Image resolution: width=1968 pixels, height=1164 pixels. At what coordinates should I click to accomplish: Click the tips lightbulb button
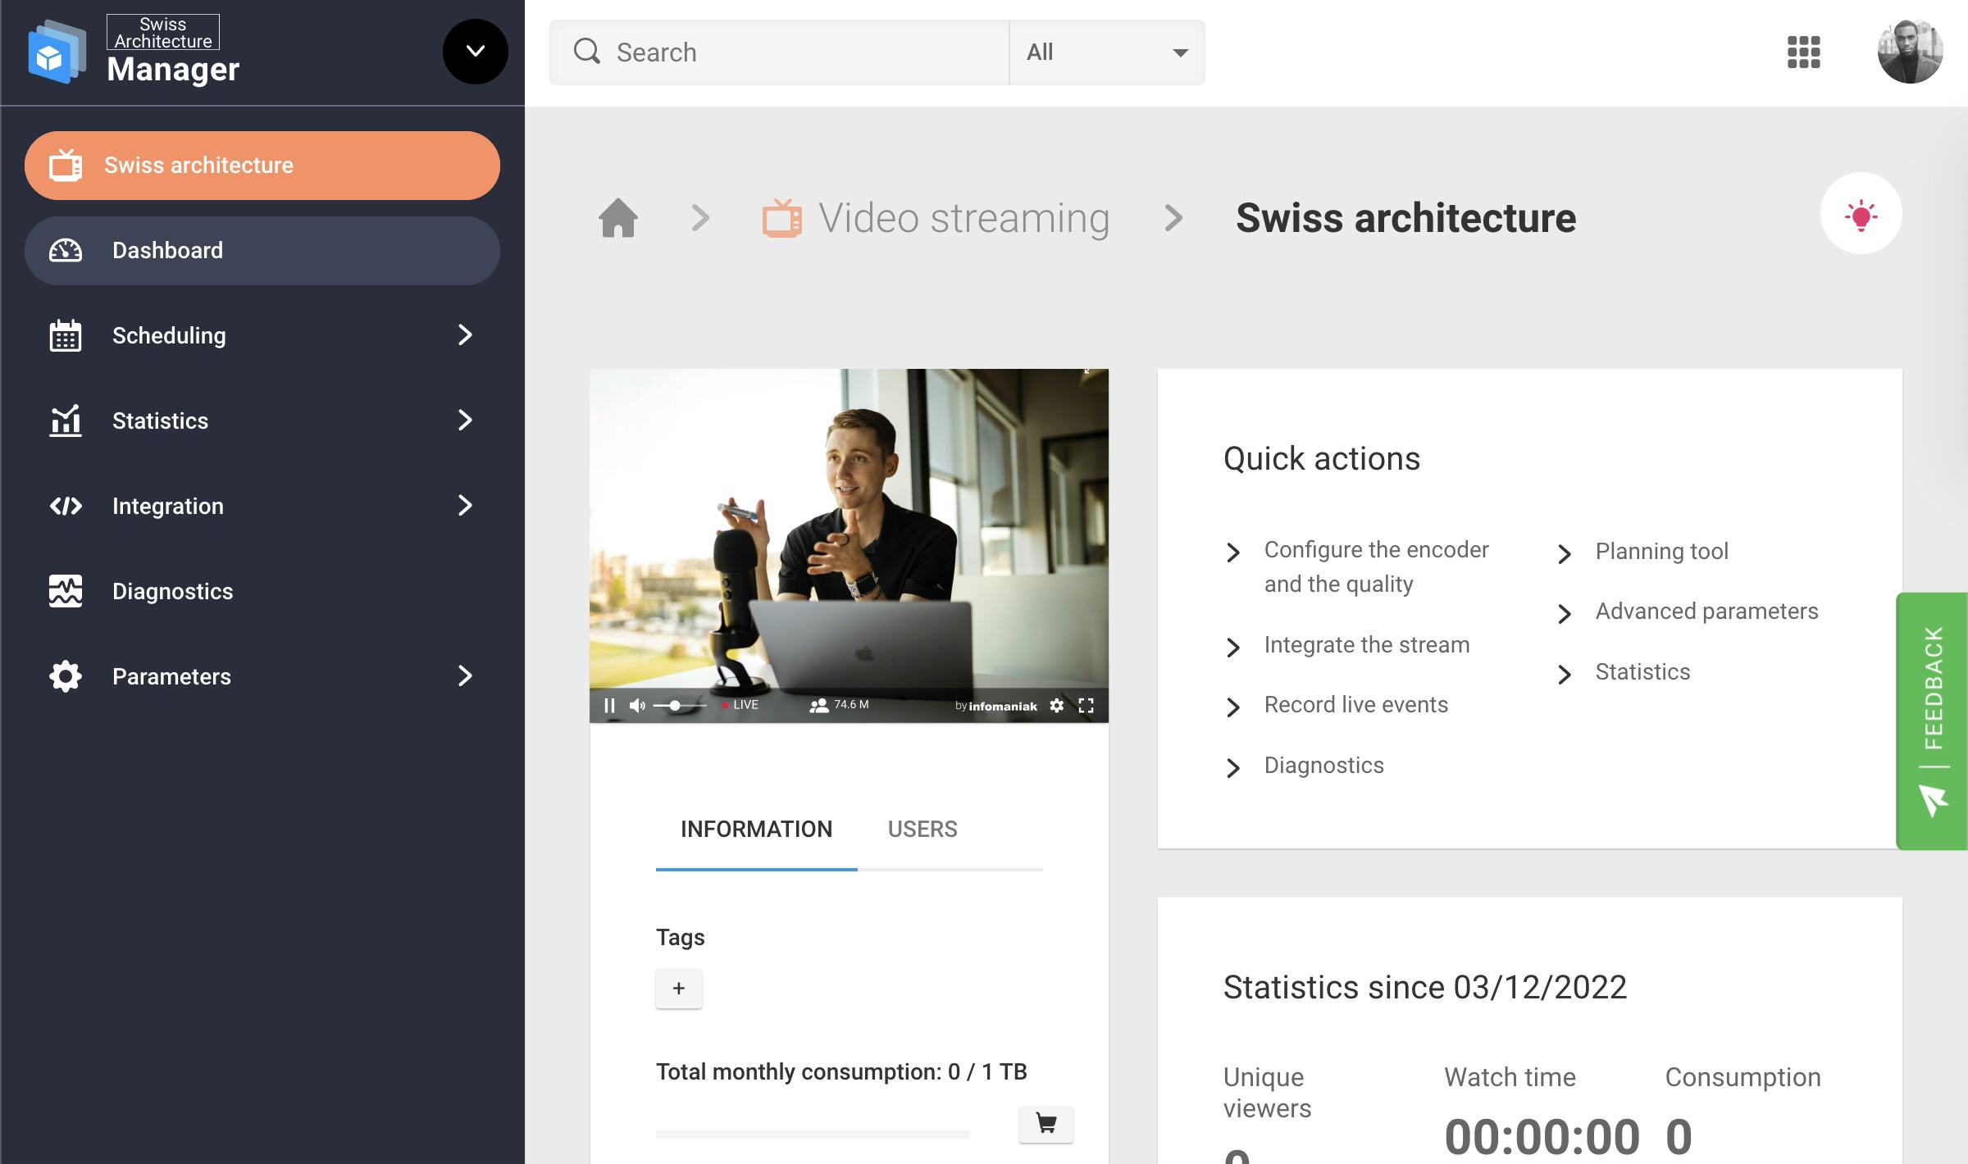click(x=1862, y=213)
